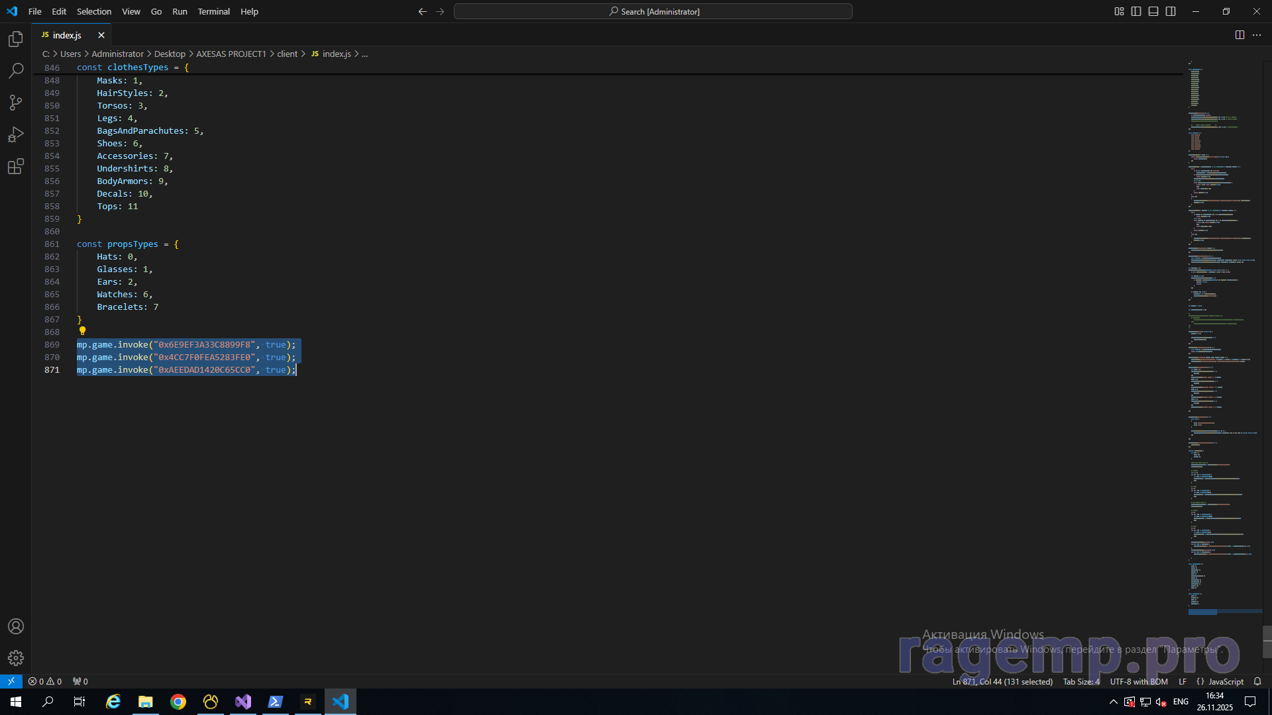Open Run and Debug view
Viewport: 1272px width, 715px height.
pos(16,134)
